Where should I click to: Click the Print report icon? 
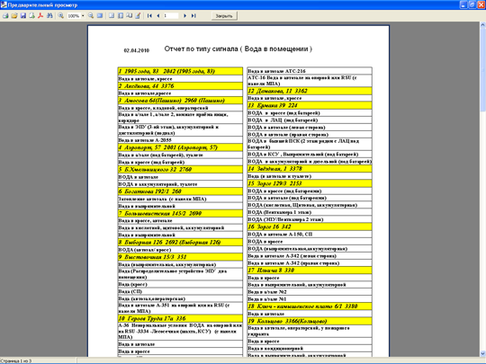[x=5, y=15]
